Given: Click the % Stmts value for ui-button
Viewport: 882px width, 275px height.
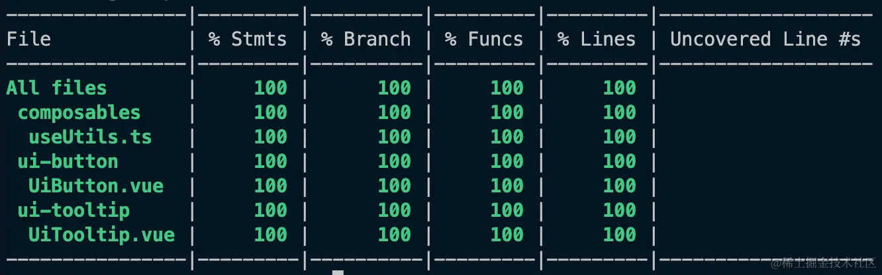Looking at the screenshot, I should (x=271, y=161).
